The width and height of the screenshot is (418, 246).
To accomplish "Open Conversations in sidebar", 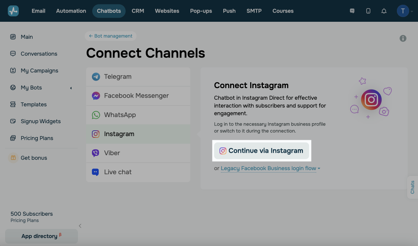I will pyautogui.click(x=39, y=54).
